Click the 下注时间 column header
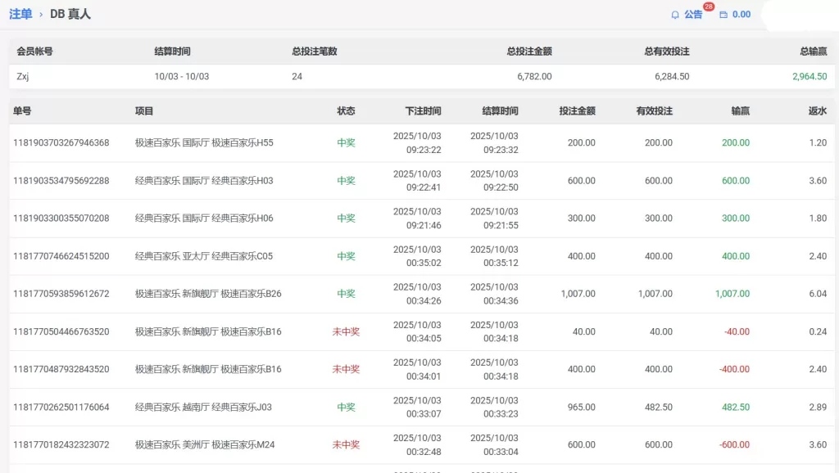The width and height of the screenshot is (839, 473). [x=423, y=111]
